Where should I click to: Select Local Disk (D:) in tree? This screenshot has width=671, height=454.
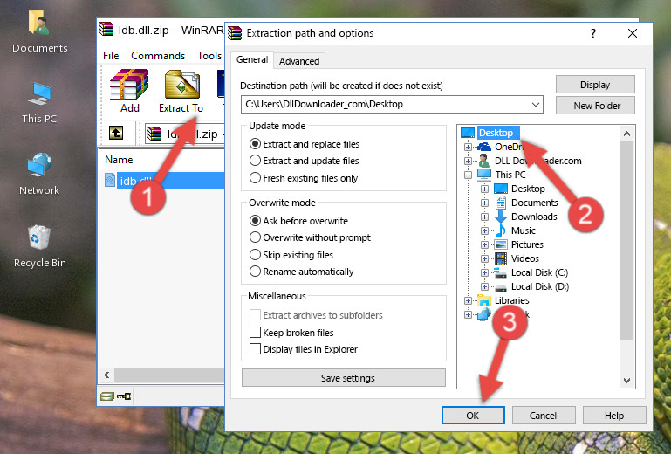pos(540,286)
